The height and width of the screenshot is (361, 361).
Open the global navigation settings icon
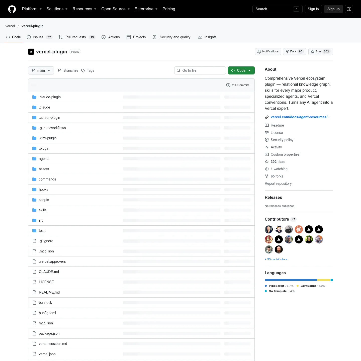[x=349, y=9]
